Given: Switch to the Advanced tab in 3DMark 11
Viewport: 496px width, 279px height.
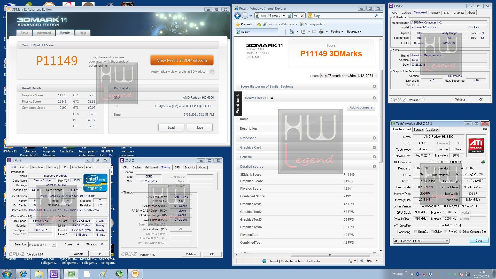Looking at the screenshot, I should [x=44, y=33].
